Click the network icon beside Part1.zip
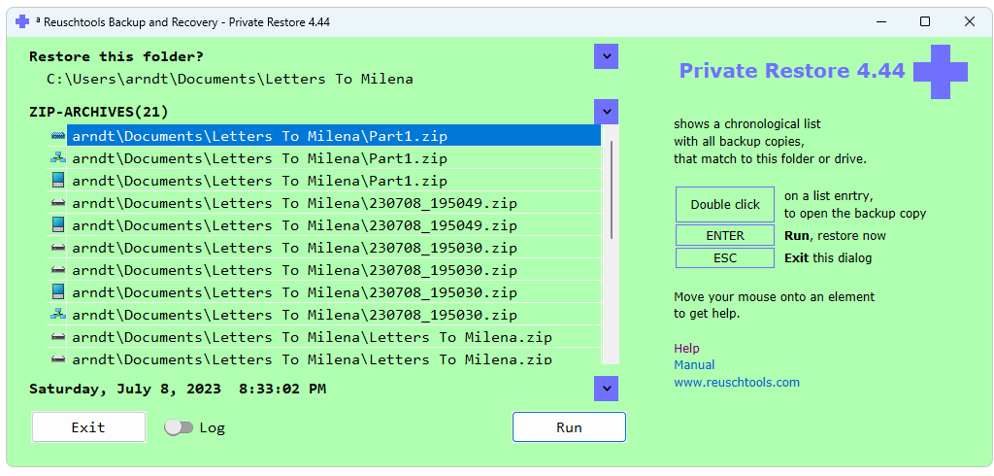The width and height of the screenshot is (994, 476). [57, 158]
